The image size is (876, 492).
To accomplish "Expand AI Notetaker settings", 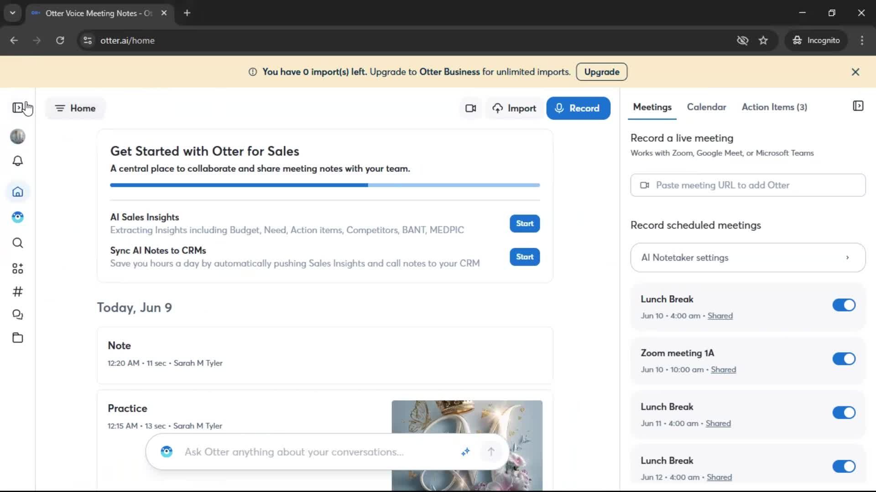I will (748, 258).
